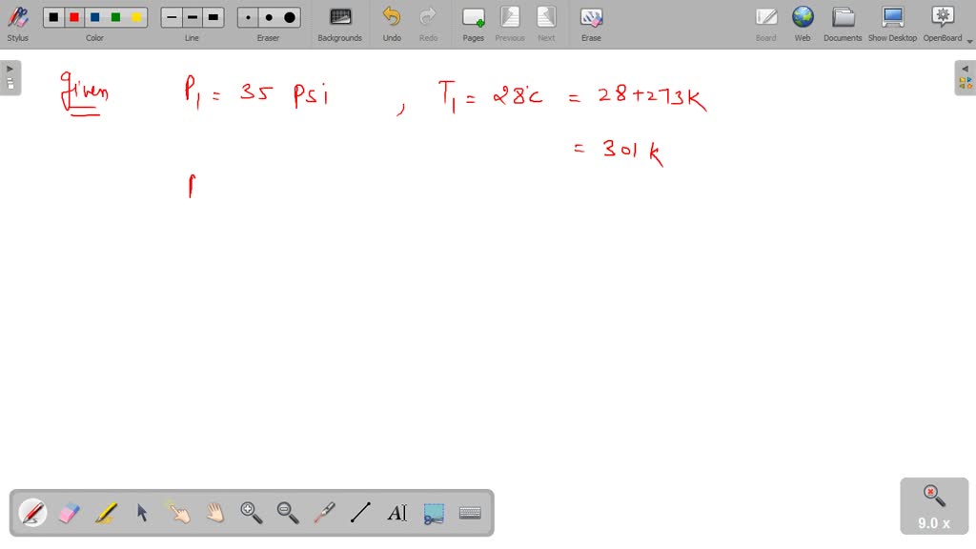Select the Eraser tool in stylus palette
Viewport: 976px width, 549px height.
(x=69, y=513)
